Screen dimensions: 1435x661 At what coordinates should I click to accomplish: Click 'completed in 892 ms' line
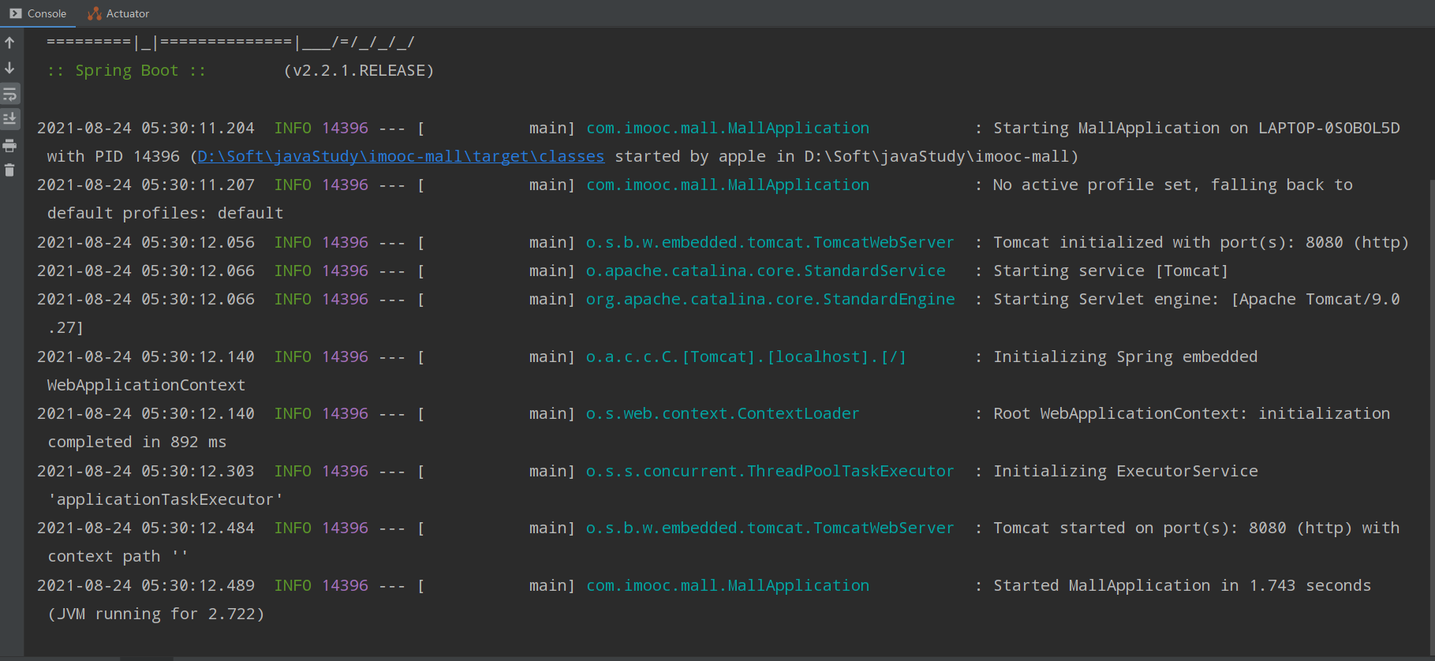(136, 442)
